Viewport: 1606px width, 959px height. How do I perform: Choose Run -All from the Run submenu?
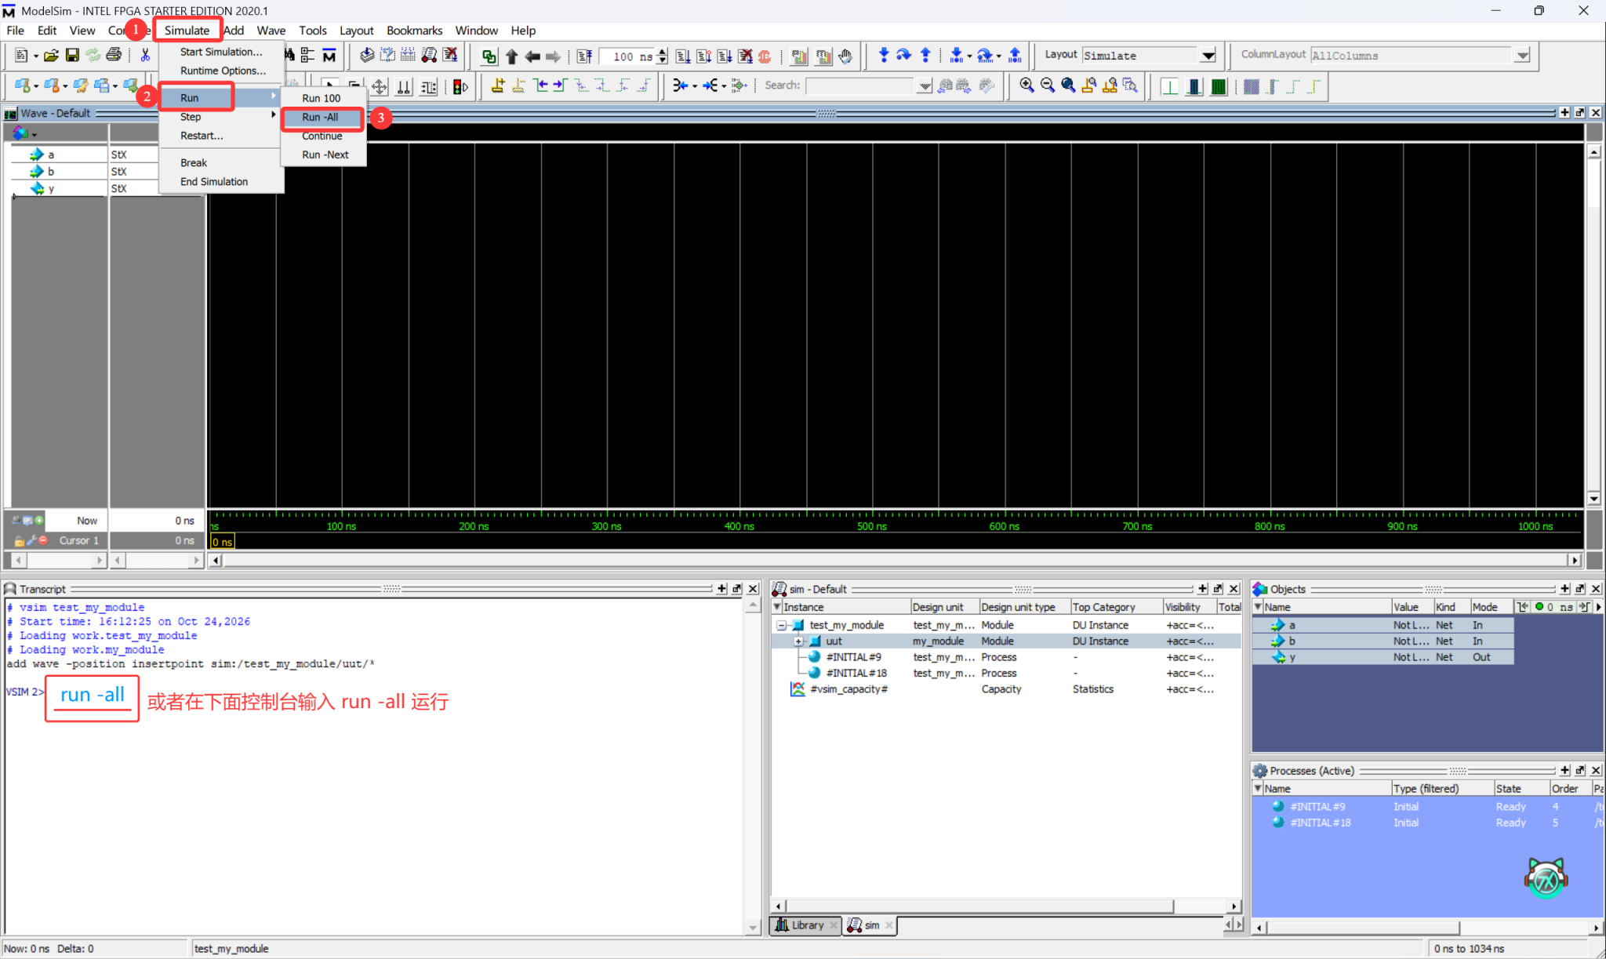point(322,117)
